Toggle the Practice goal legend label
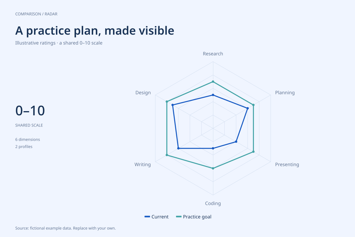 (197, 217)
